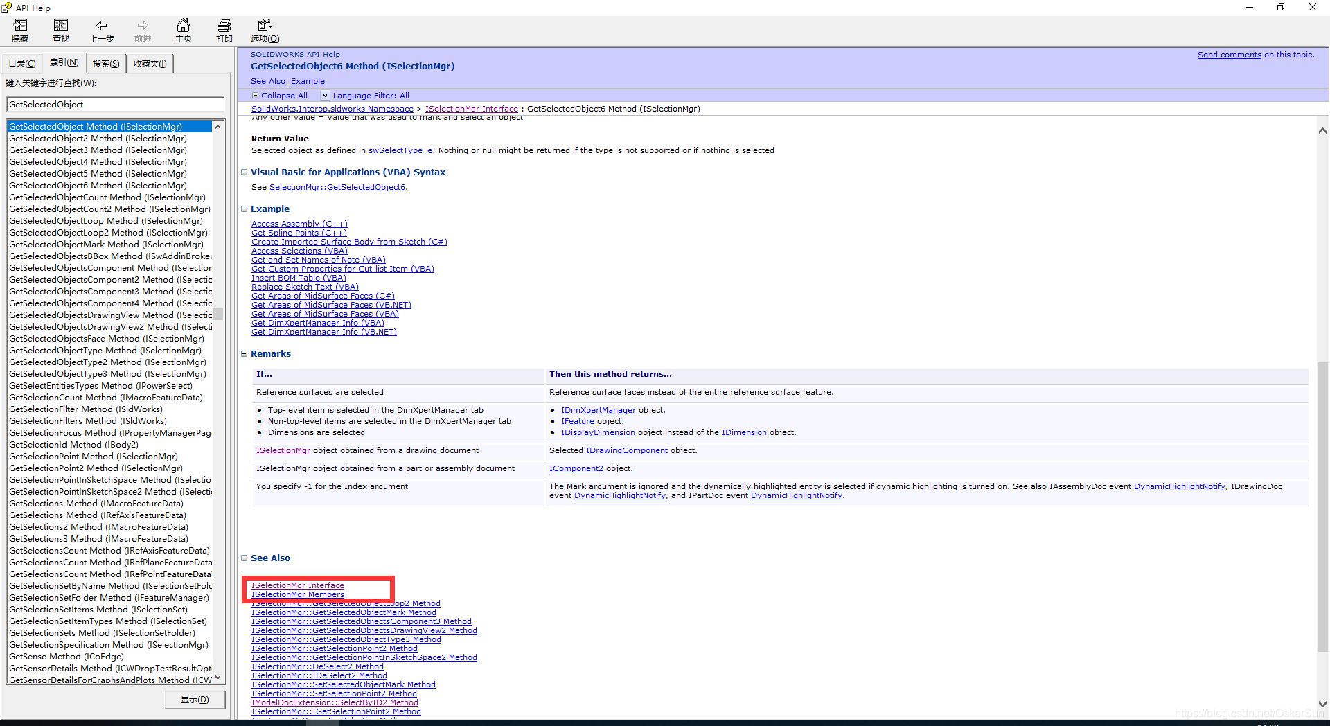Click the See Also header link
Screen dimensions: 1330x726
coord(267,81)
